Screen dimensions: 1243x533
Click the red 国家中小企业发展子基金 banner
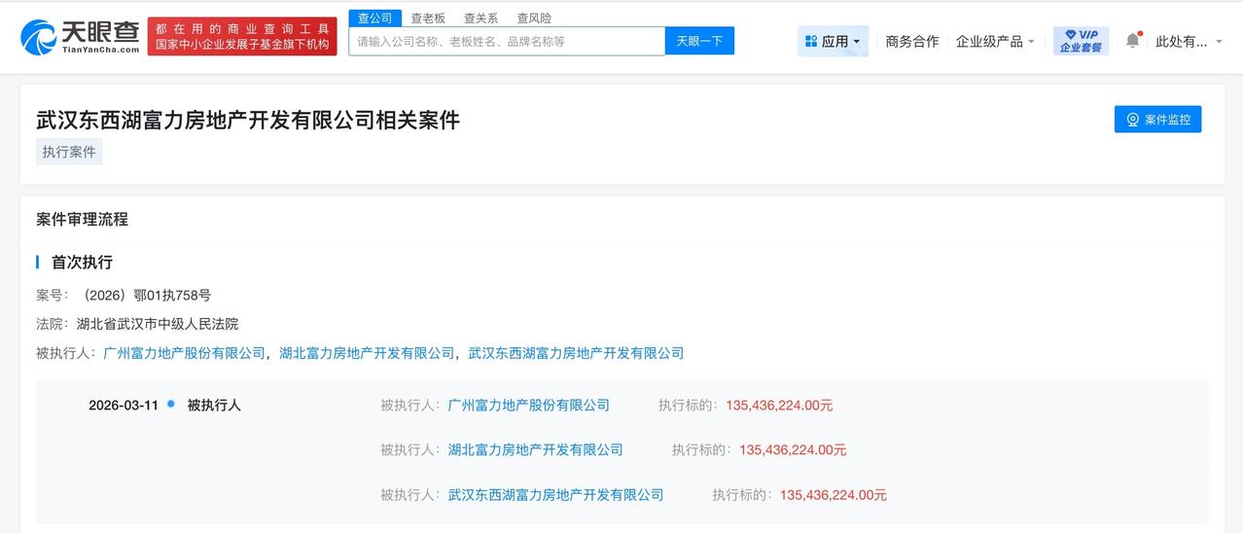[x=242, y=37]
